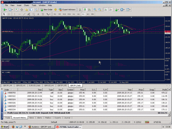Click the New Order button
172x129 pixels.
(x=46, y=10)
